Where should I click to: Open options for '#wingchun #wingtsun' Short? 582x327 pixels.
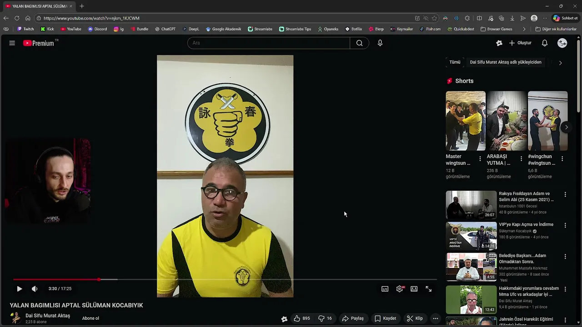562,159
